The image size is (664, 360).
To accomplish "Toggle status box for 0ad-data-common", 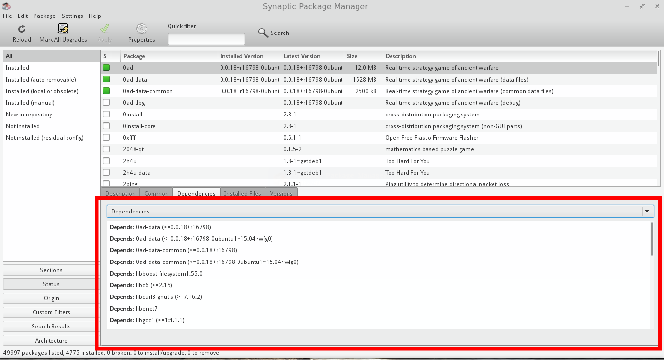I will click(x=106, y=91).
